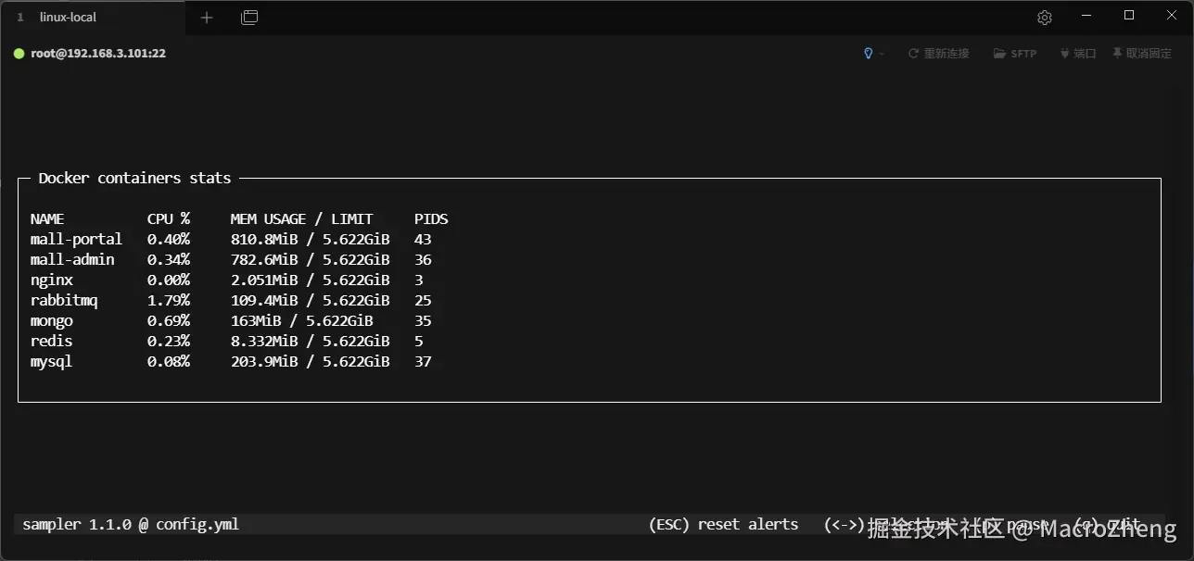
Task: Switch to the linux-local session tab
Action: click(x=68, y=18)
